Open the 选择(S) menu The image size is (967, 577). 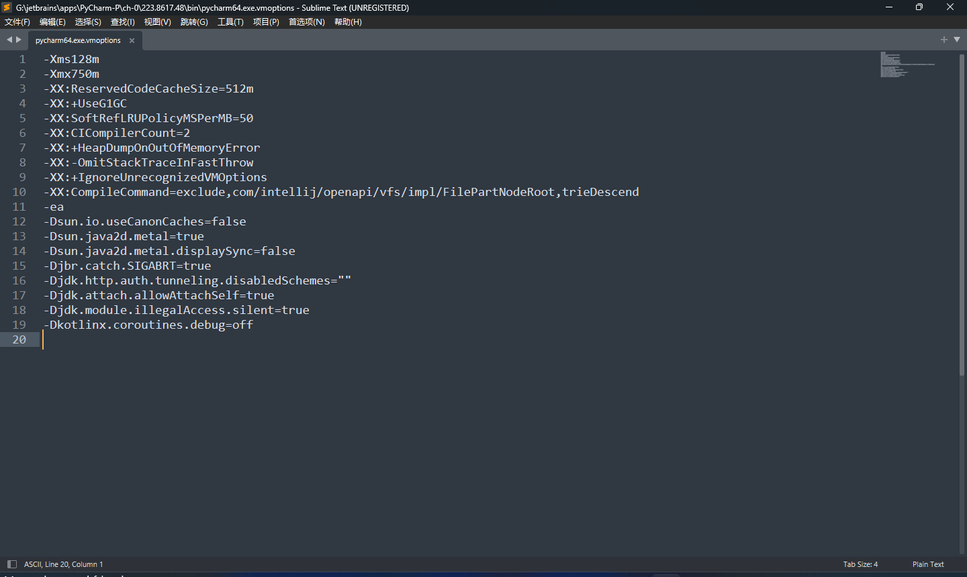tap(88, 22)
